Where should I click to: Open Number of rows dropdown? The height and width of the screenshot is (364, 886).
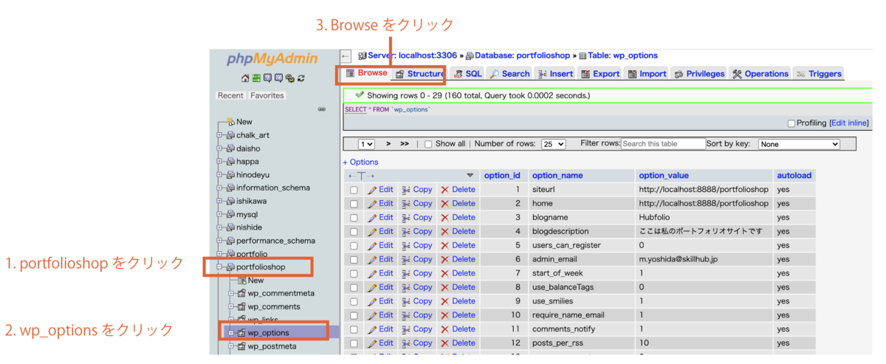[553, 145]
